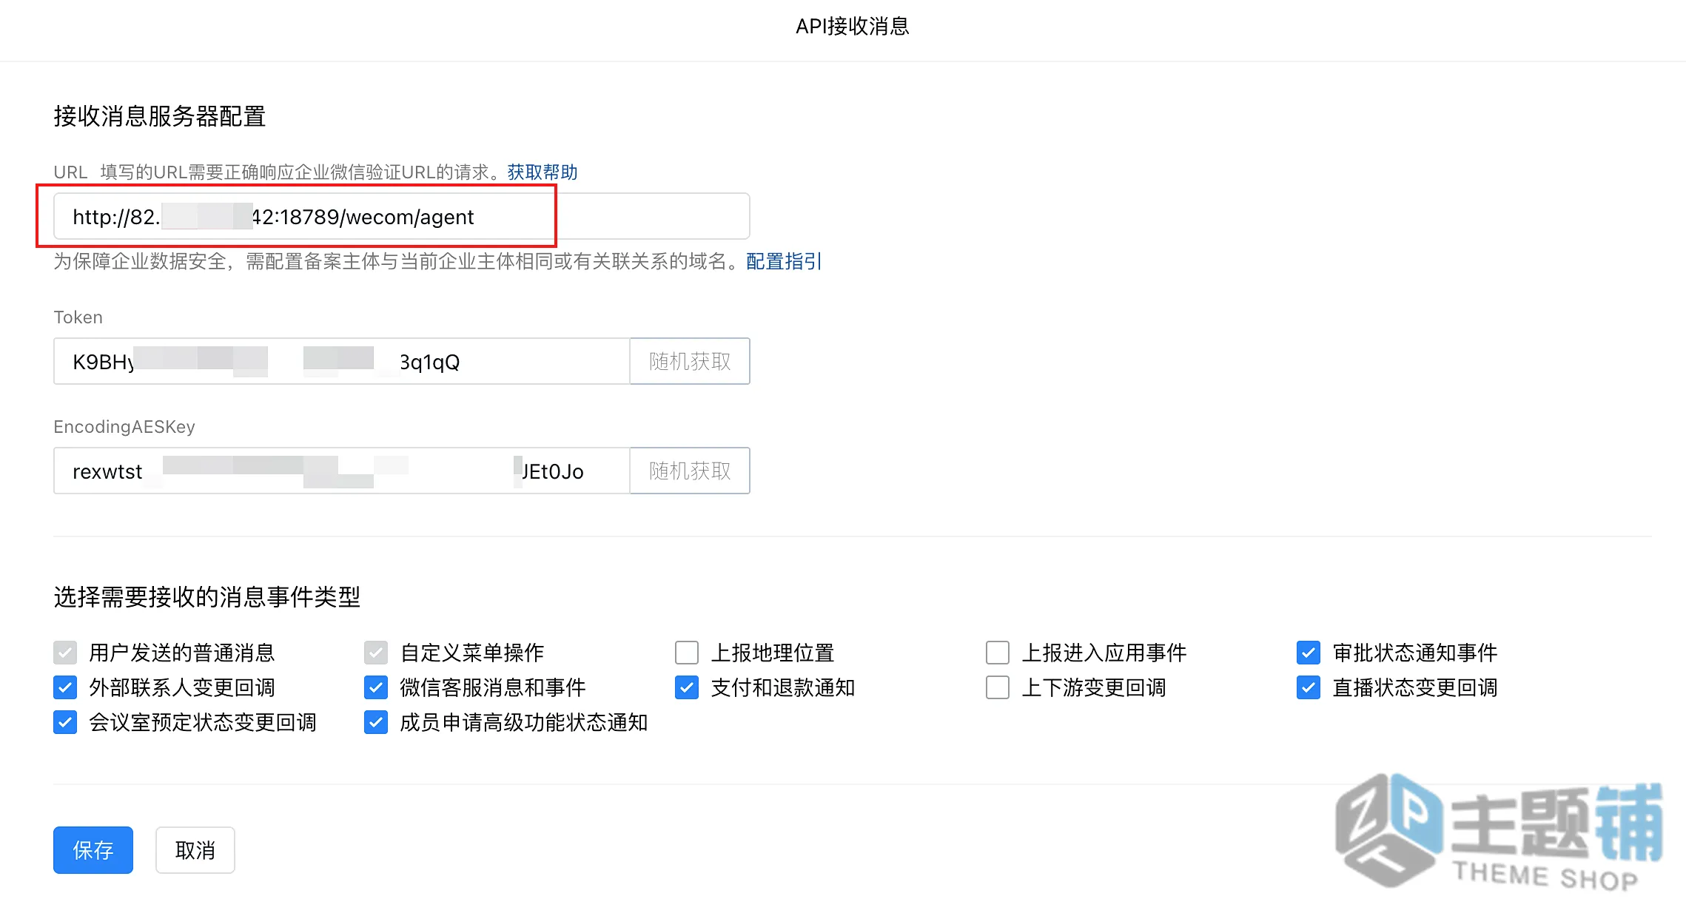Viewport: 1686px width, 916px height.
Task: Click the 上下游变更回调 label text
Action: pos(1094,687)
